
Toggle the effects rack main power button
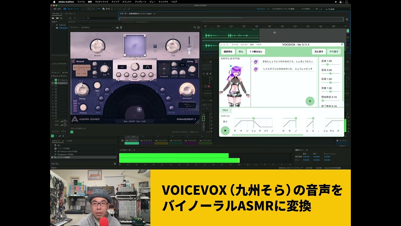tap(53, 136)
